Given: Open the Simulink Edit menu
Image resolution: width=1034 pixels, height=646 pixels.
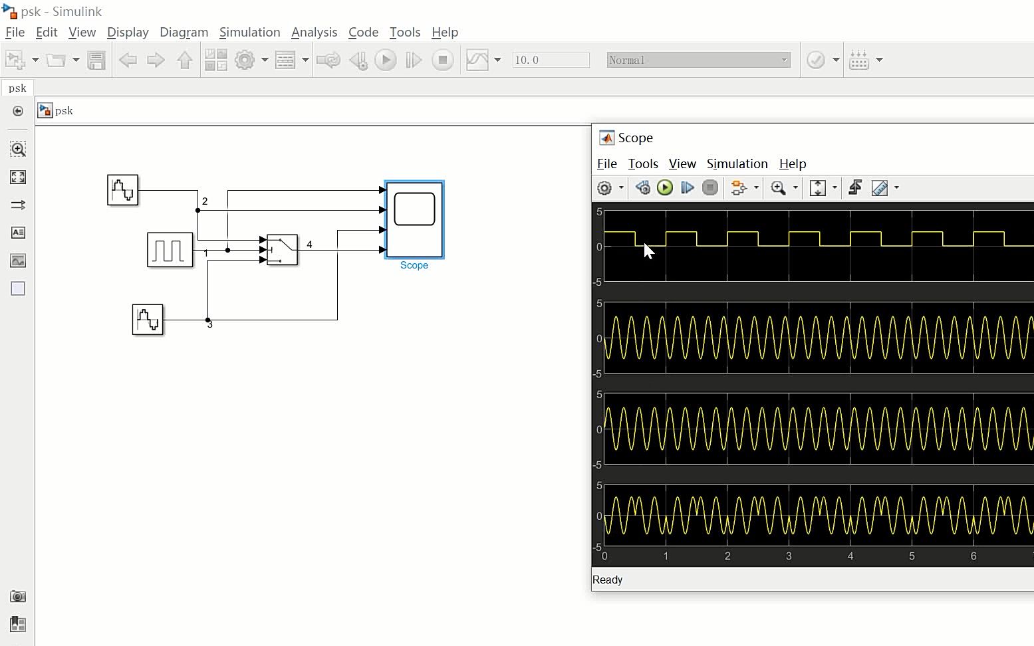Looking at the screenshot, I should [x=47, y=32].
